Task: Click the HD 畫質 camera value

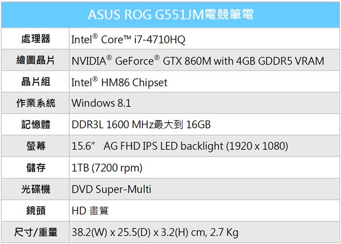Action: [90, 210]
